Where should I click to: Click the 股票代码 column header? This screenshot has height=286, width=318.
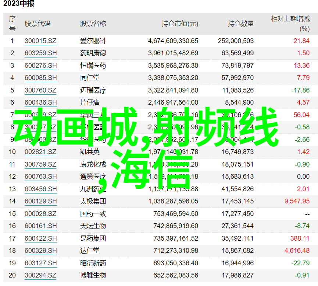tap(37, 24)
